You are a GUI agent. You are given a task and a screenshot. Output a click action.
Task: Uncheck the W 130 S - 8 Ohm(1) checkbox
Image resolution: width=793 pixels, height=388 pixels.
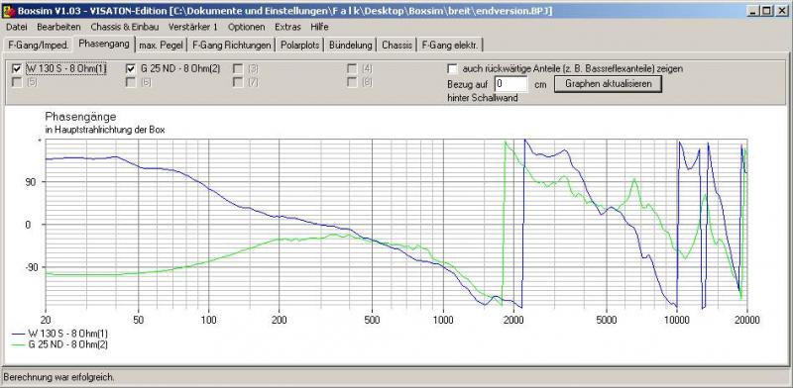(17, 68)
